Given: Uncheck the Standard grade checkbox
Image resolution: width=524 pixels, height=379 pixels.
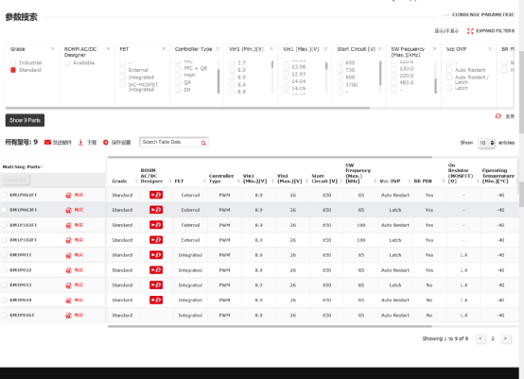Looking at the screenshot, I should (x=13, y=70).
